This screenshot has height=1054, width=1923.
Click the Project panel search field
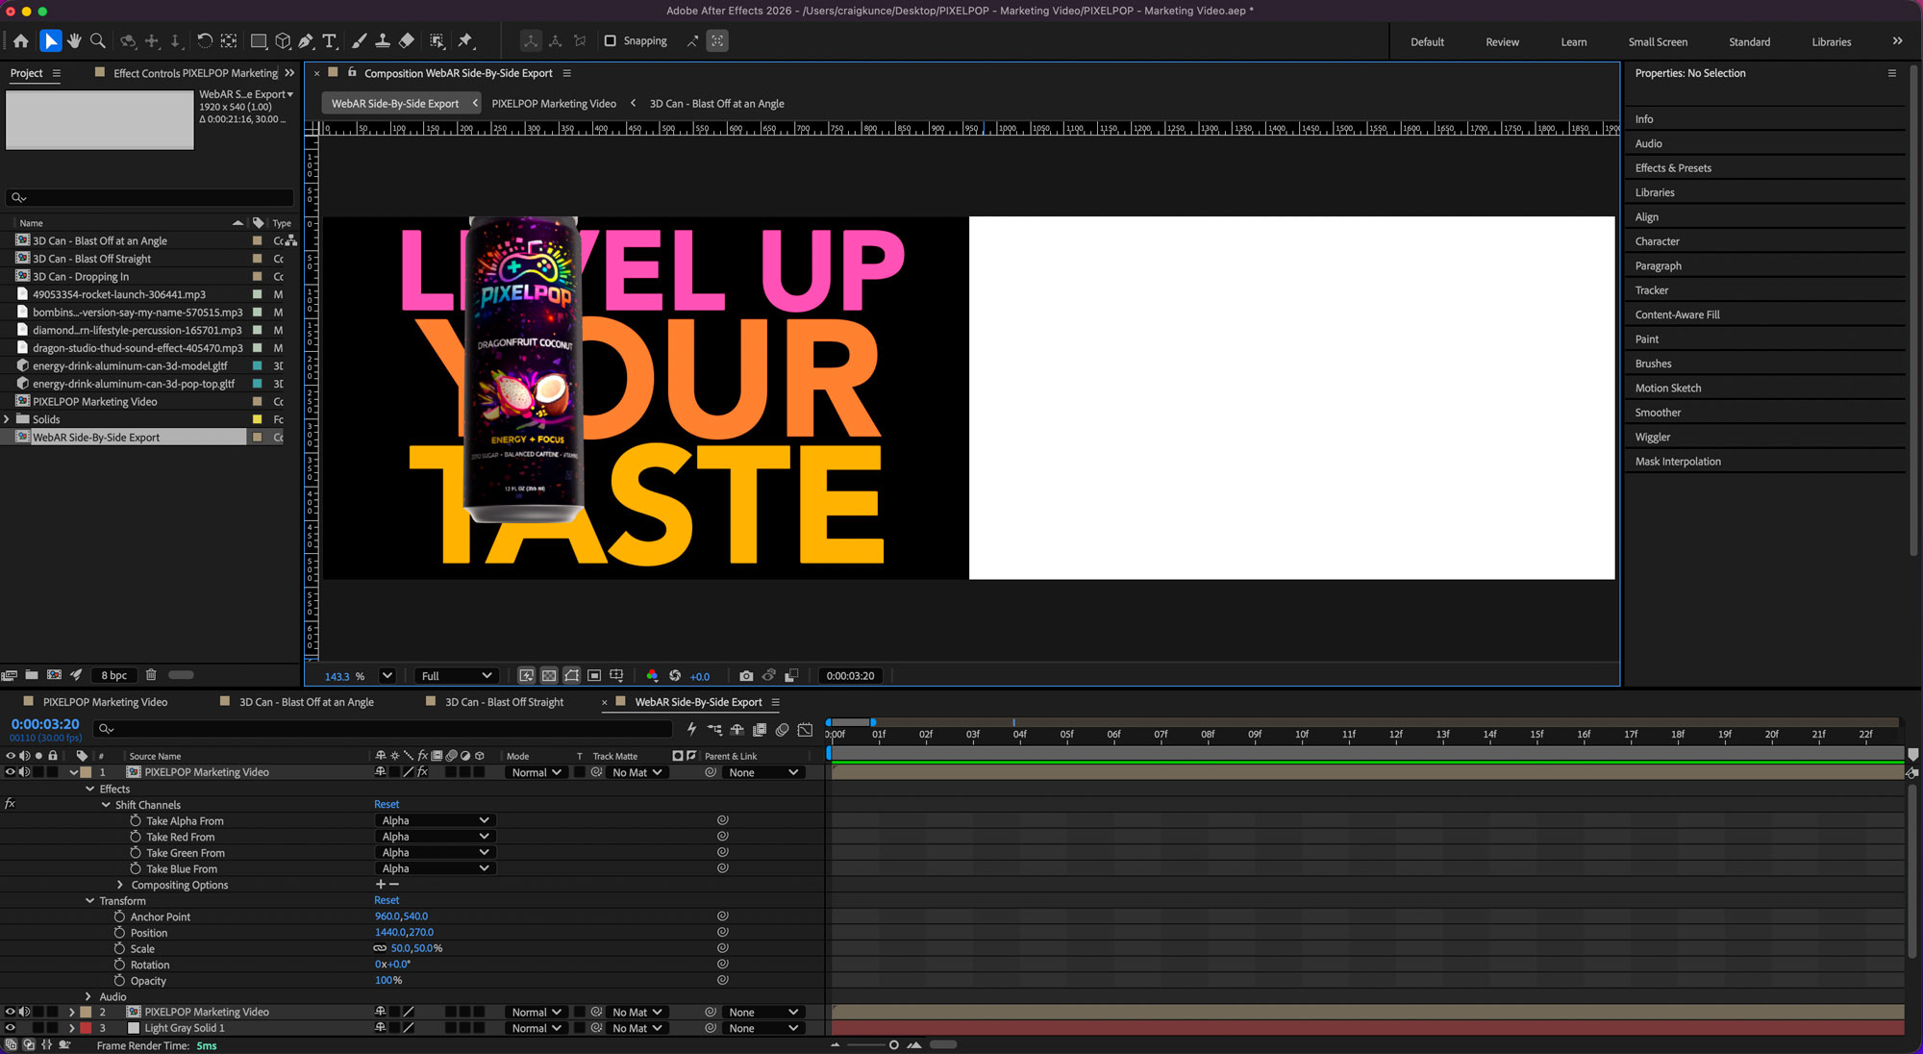pos(150,197)
